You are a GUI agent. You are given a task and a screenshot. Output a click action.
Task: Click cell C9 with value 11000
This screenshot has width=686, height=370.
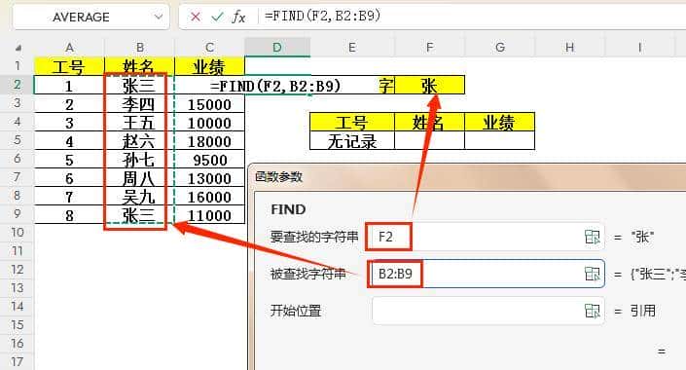(x=209, y=215)
